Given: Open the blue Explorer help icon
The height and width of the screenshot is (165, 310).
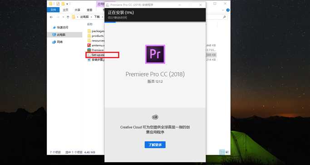Looking at the screenshot, I should (x=228, y=10).
